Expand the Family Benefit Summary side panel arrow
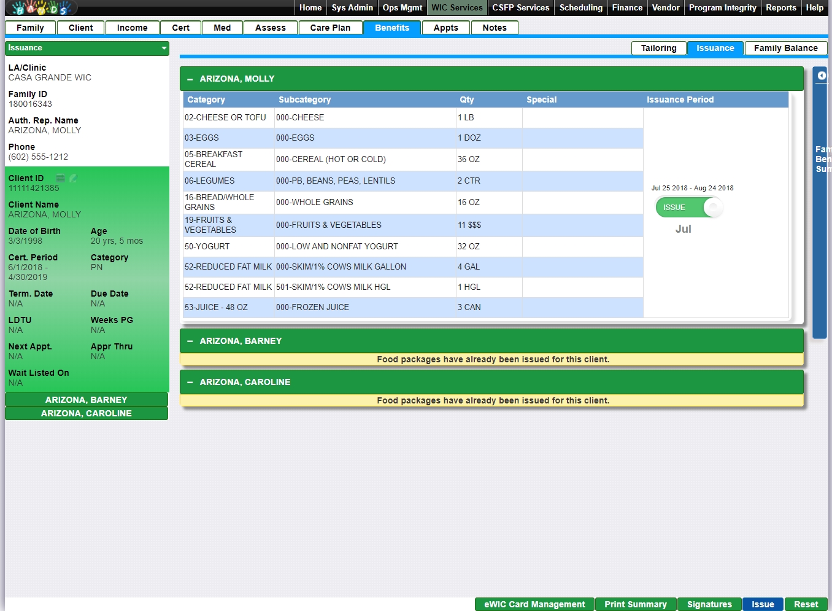The height and width of the screenshot is (611, 832). point(822,76)
